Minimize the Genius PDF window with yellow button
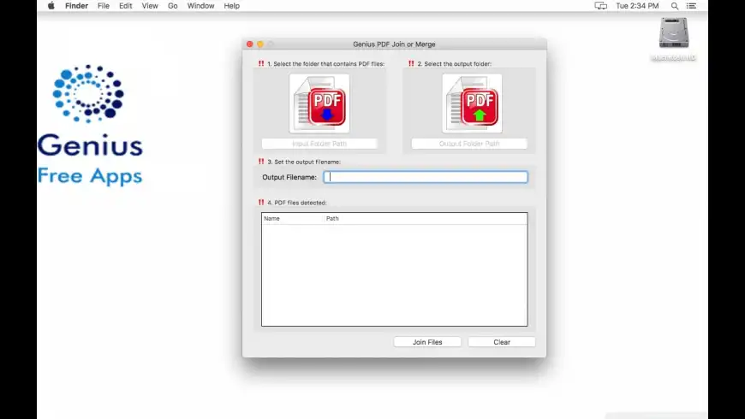This screenshot has width=745, height=419. pos(260,44)
